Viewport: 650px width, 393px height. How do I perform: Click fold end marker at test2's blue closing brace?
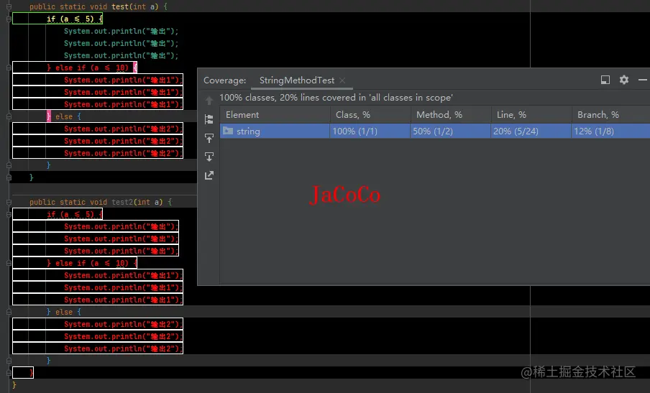[x=9, y=361]
